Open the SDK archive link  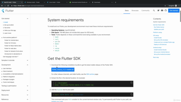[x=90, y=74]
